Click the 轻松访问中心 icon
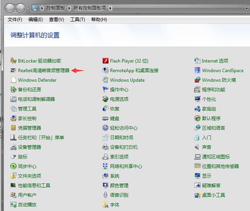250x211 pixels. [105, 128]
